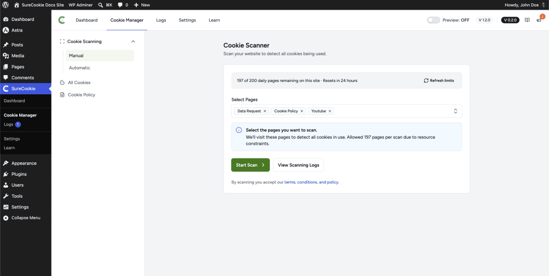Viewport: 549px width, 276px height.
Task: Open the admin bar search icon
Action: 100,5
